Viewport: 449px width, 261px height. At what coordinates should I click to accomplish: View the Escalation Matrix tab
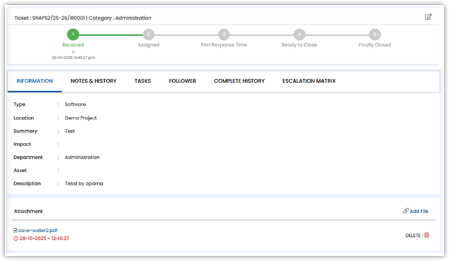click(x=309, y=81)
